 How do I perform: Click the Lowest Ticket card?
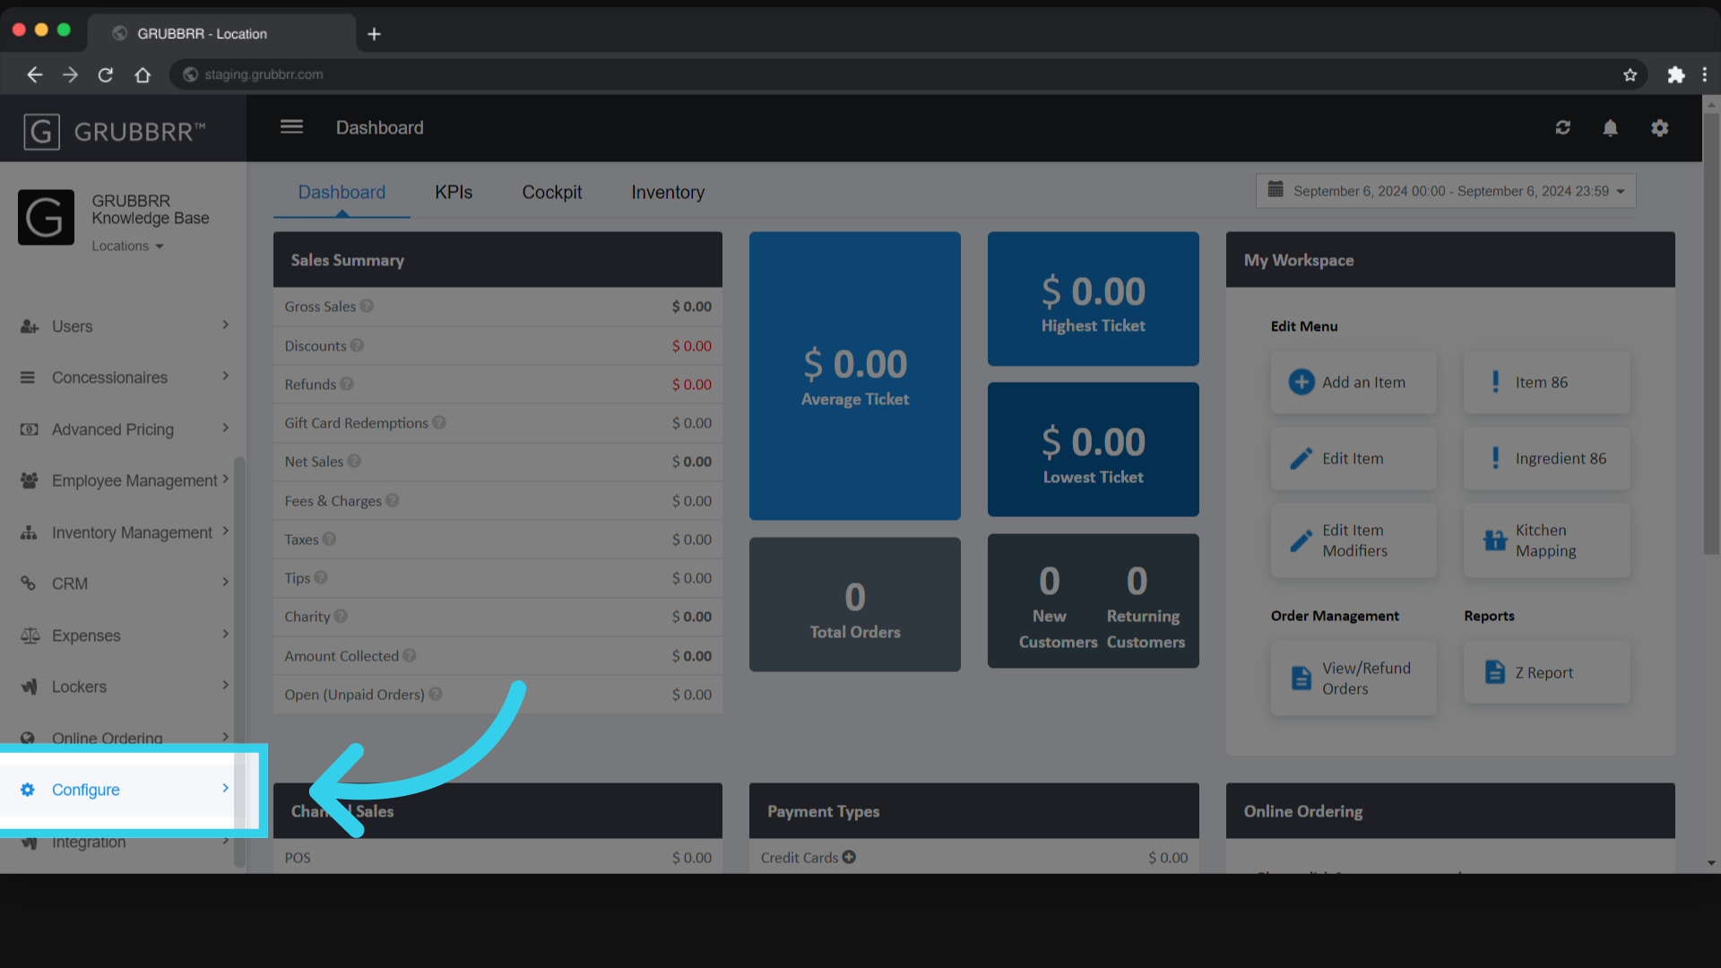[1094, 449]
